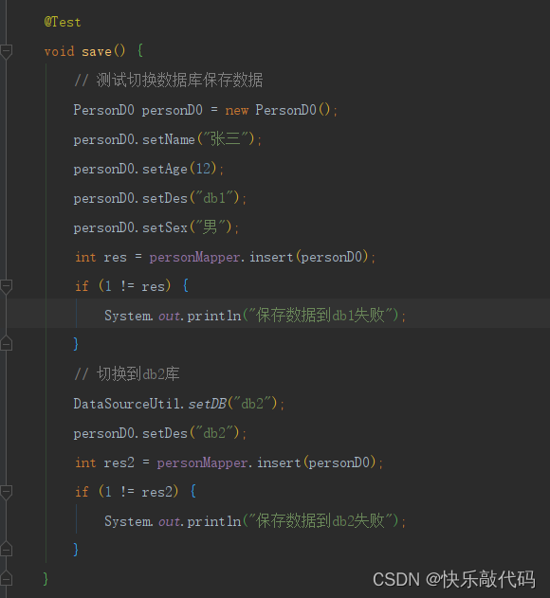Collapse the second if (1 != res2) fold marker

[6, 492]
